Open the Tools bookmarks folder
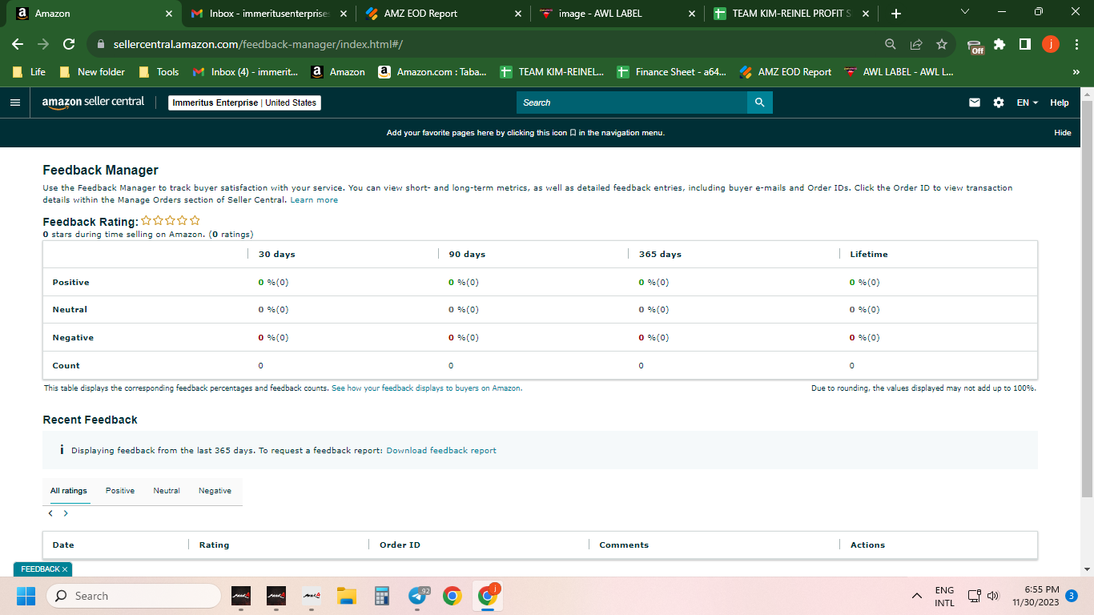1094x615 pixels. point(159,72)
